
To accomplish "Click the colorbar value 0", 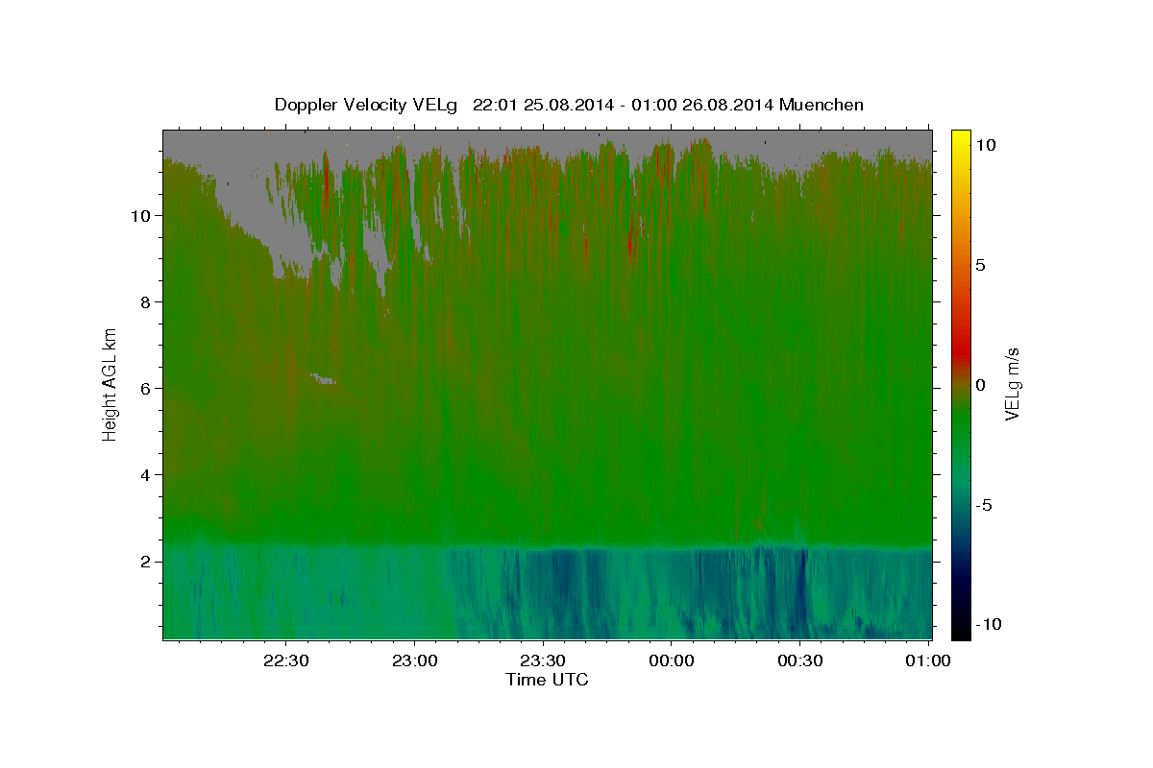I will pyautogui.click(x=980, y=385).
